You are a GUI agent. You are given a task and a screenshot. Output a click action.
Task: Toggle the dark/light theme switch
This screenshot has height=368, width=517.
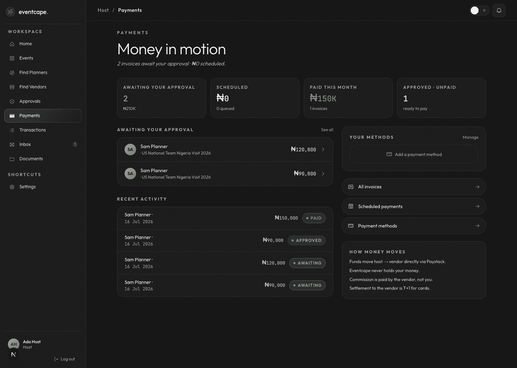(479, 10)
